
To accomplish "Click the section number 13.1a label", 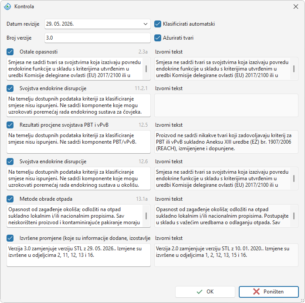I will click(x=142, y=199).
